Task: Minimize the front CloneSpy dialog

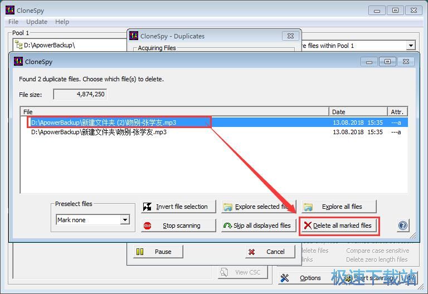Action: (369, 62)
